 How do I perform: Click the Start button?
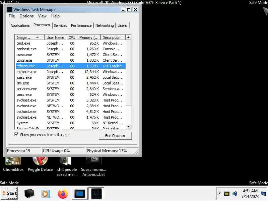[9, 193]
